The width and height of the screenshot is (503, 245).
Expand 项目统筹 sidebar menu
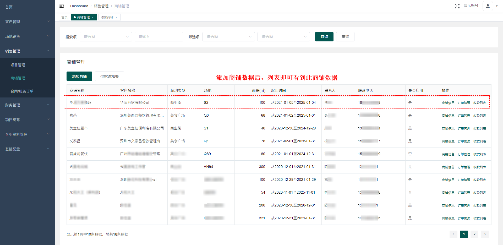28,120
